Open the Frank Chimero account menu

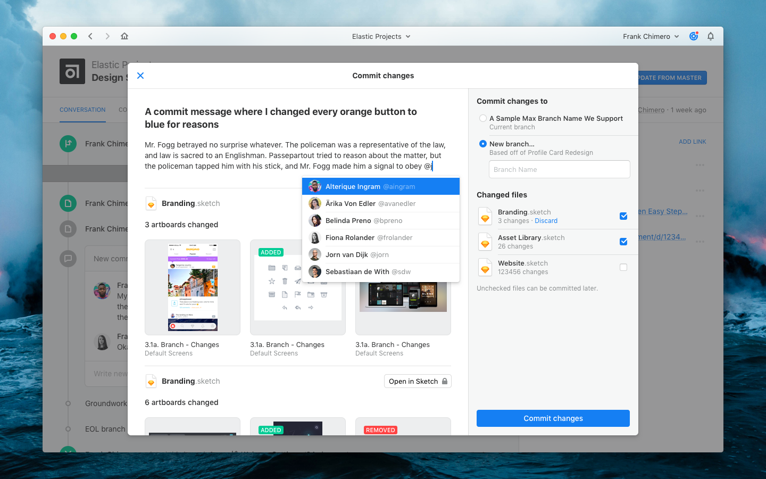coord(651,36)
